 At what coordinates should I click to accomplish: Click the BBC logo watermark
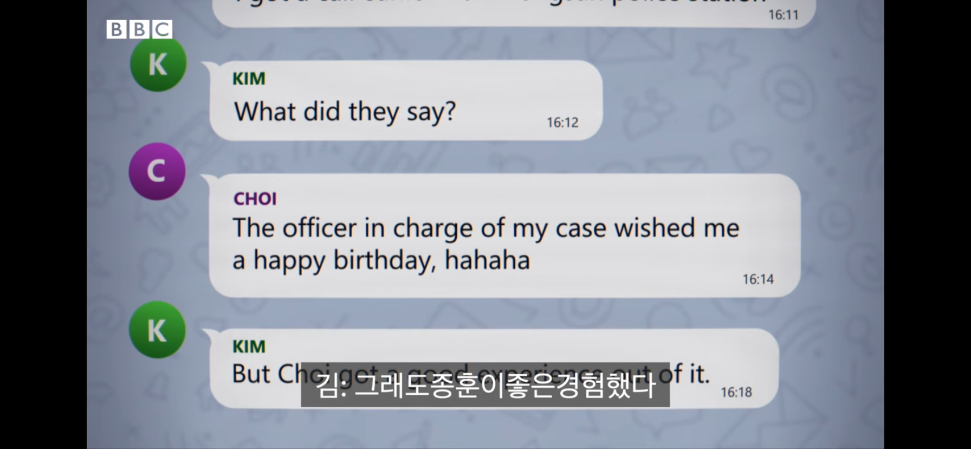(x=139, y=29)
